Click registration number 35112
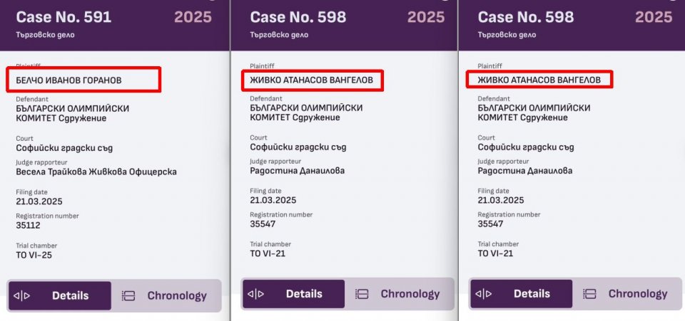This screenshot has width=685, height=321. [29, 226]
